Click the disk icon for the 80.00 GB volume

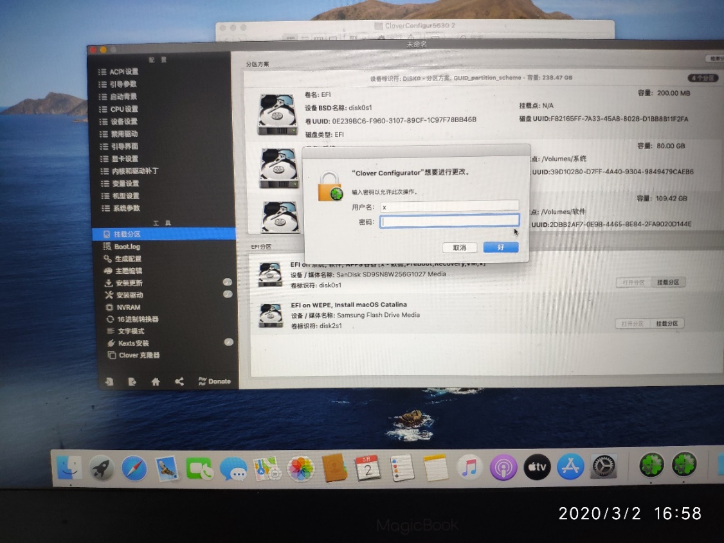point(278,168)
